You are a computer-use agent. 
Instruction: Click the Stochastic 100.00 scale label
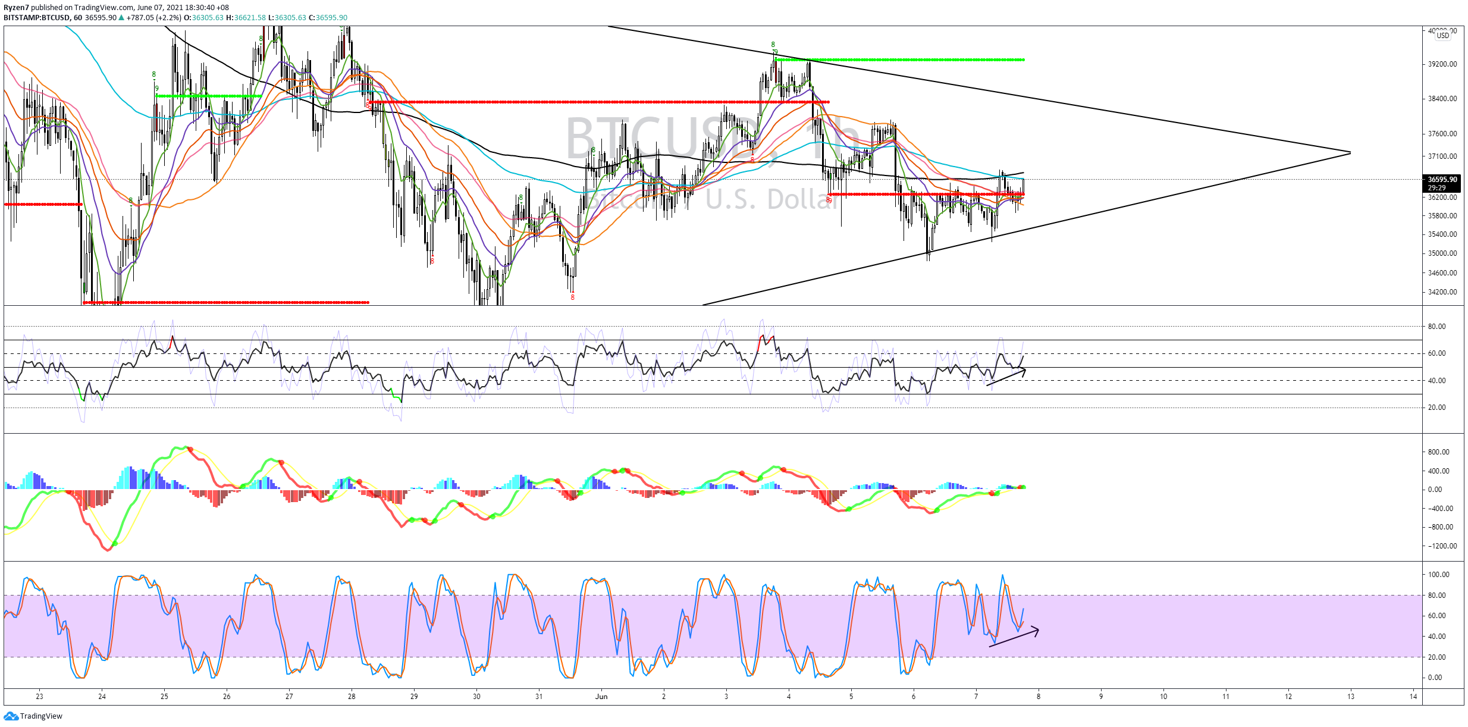click(1439, 575)
